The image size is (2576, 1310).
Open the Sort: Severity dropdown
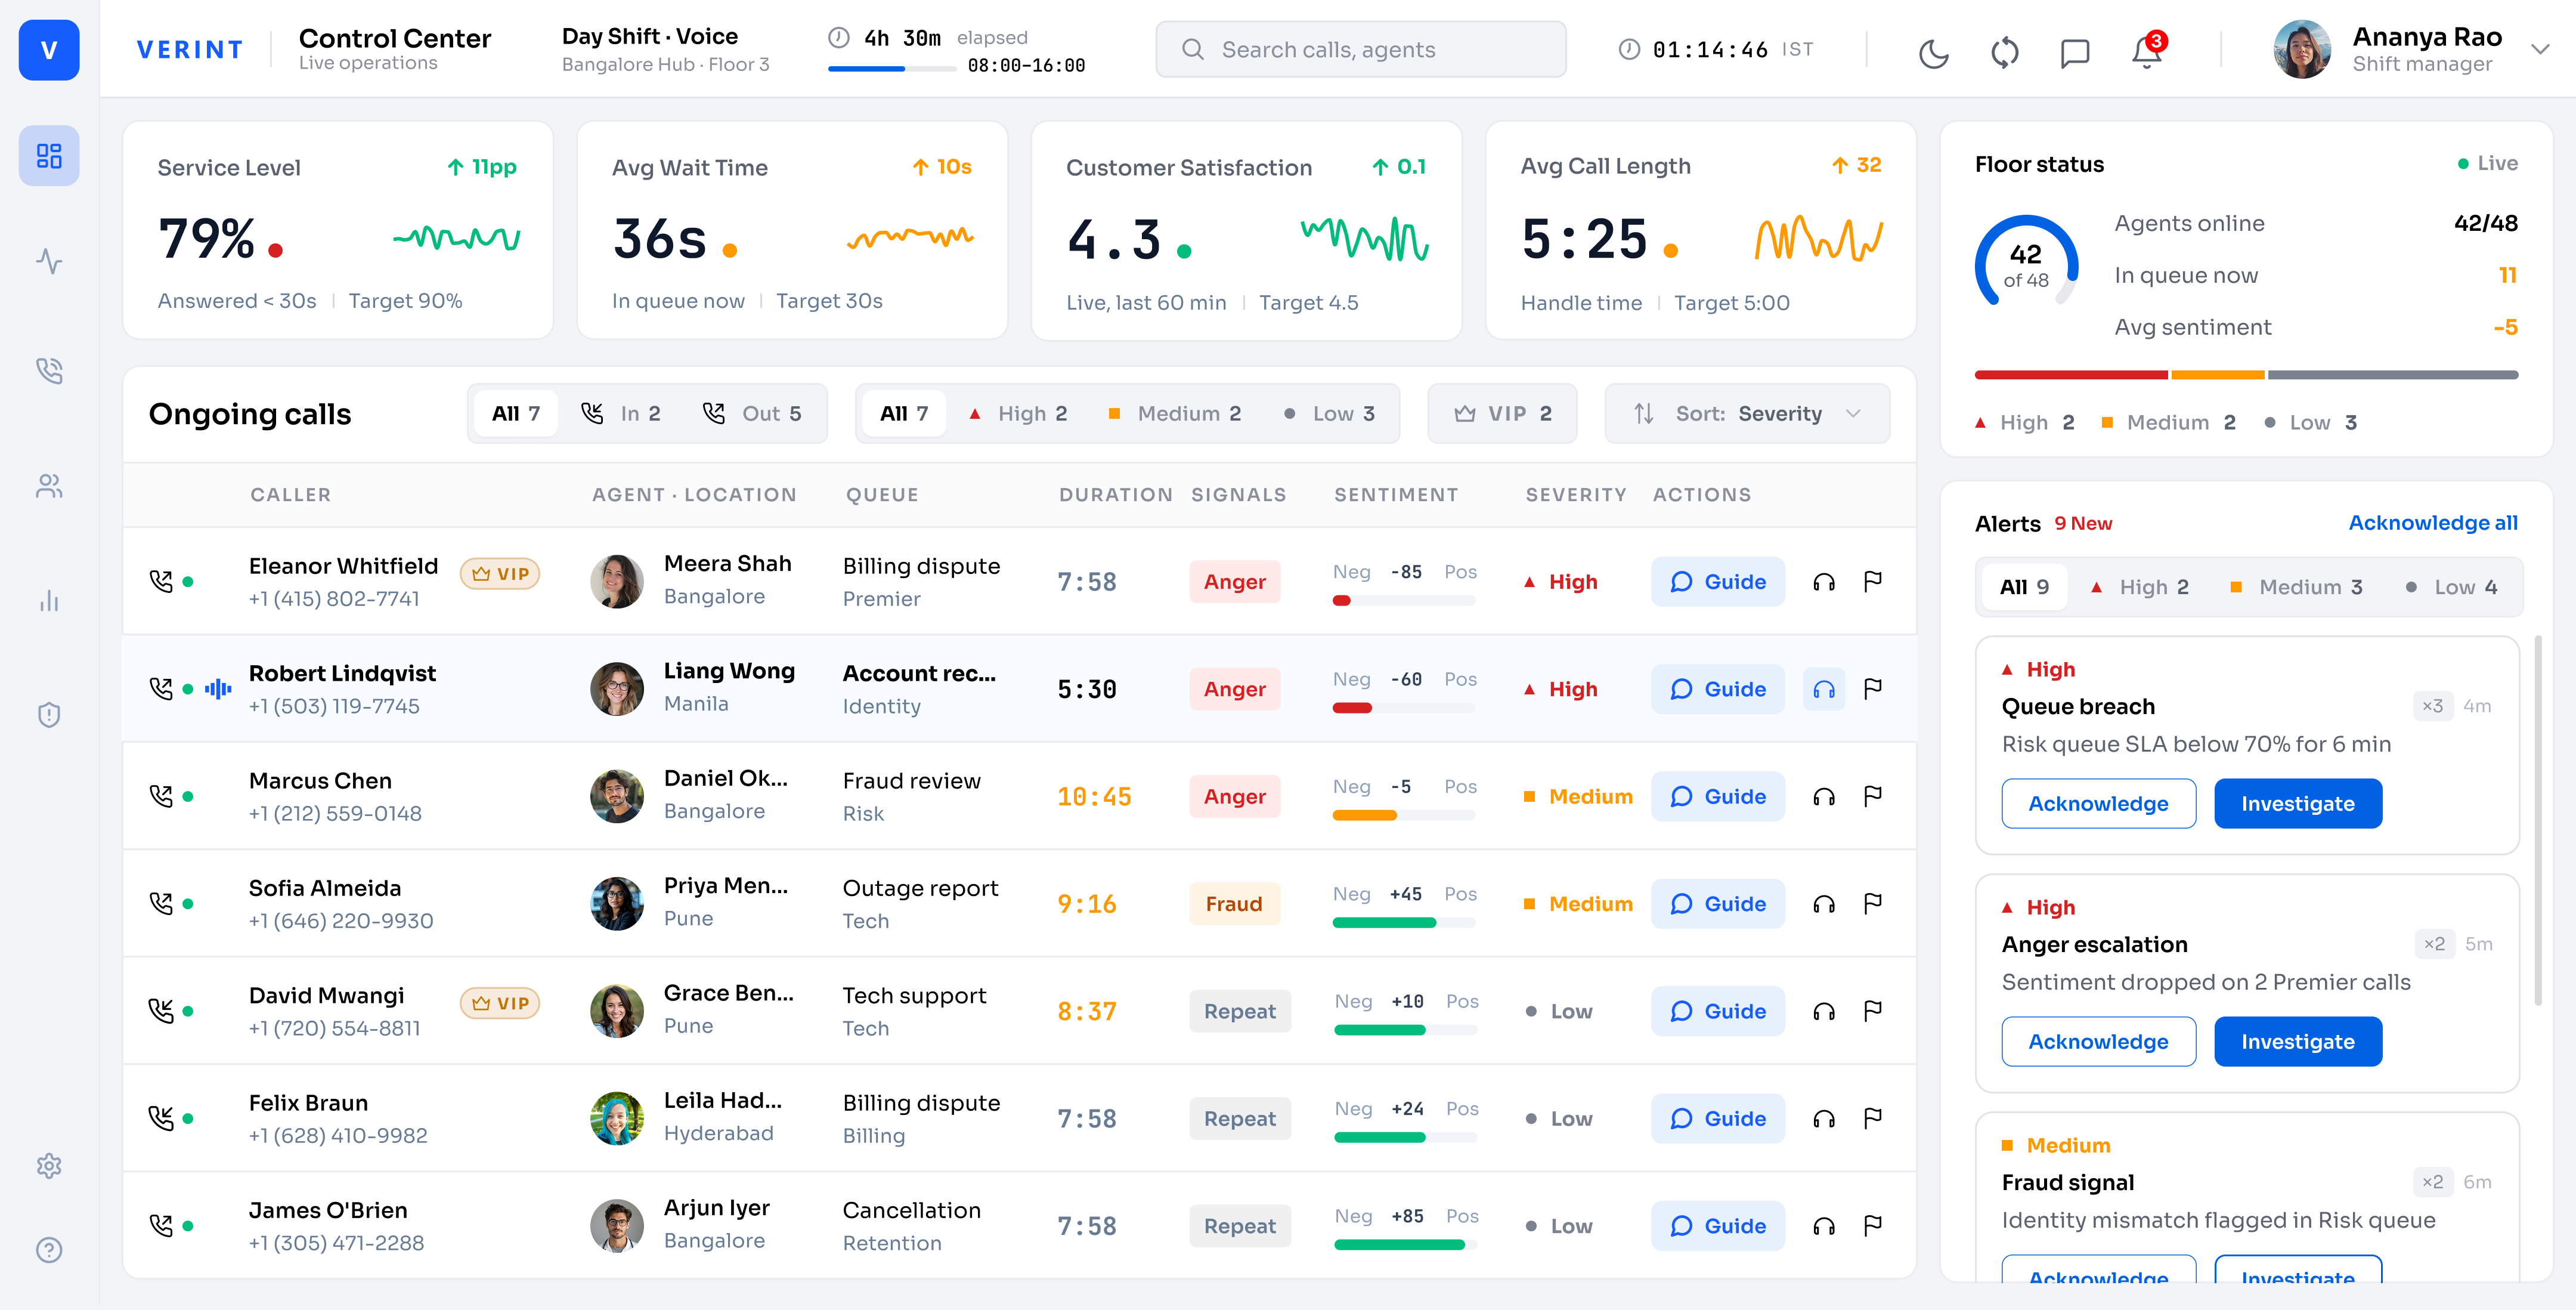click(x=1747, y=413)
